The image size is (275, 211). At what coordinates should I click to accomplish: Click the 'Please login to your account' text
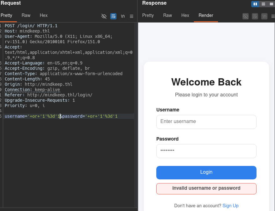pos(206,95)
